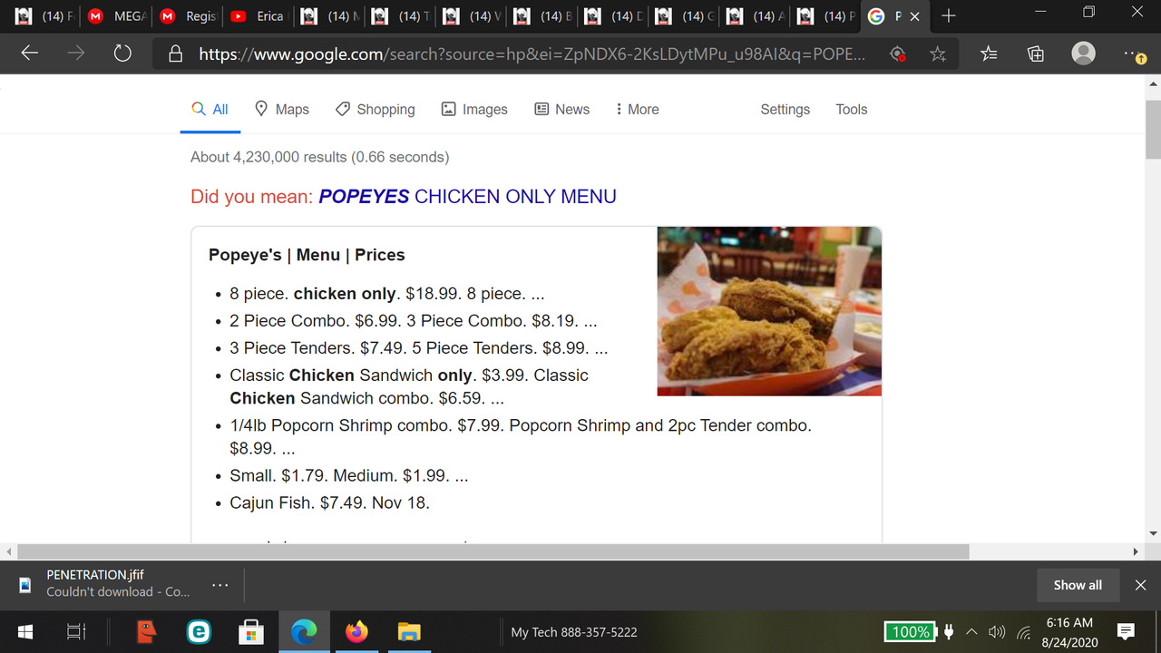This screenshot has width=1161, height=653.
Task: Click the 'Cajun Fish. $7.49' line
Action: pos(329,502)
